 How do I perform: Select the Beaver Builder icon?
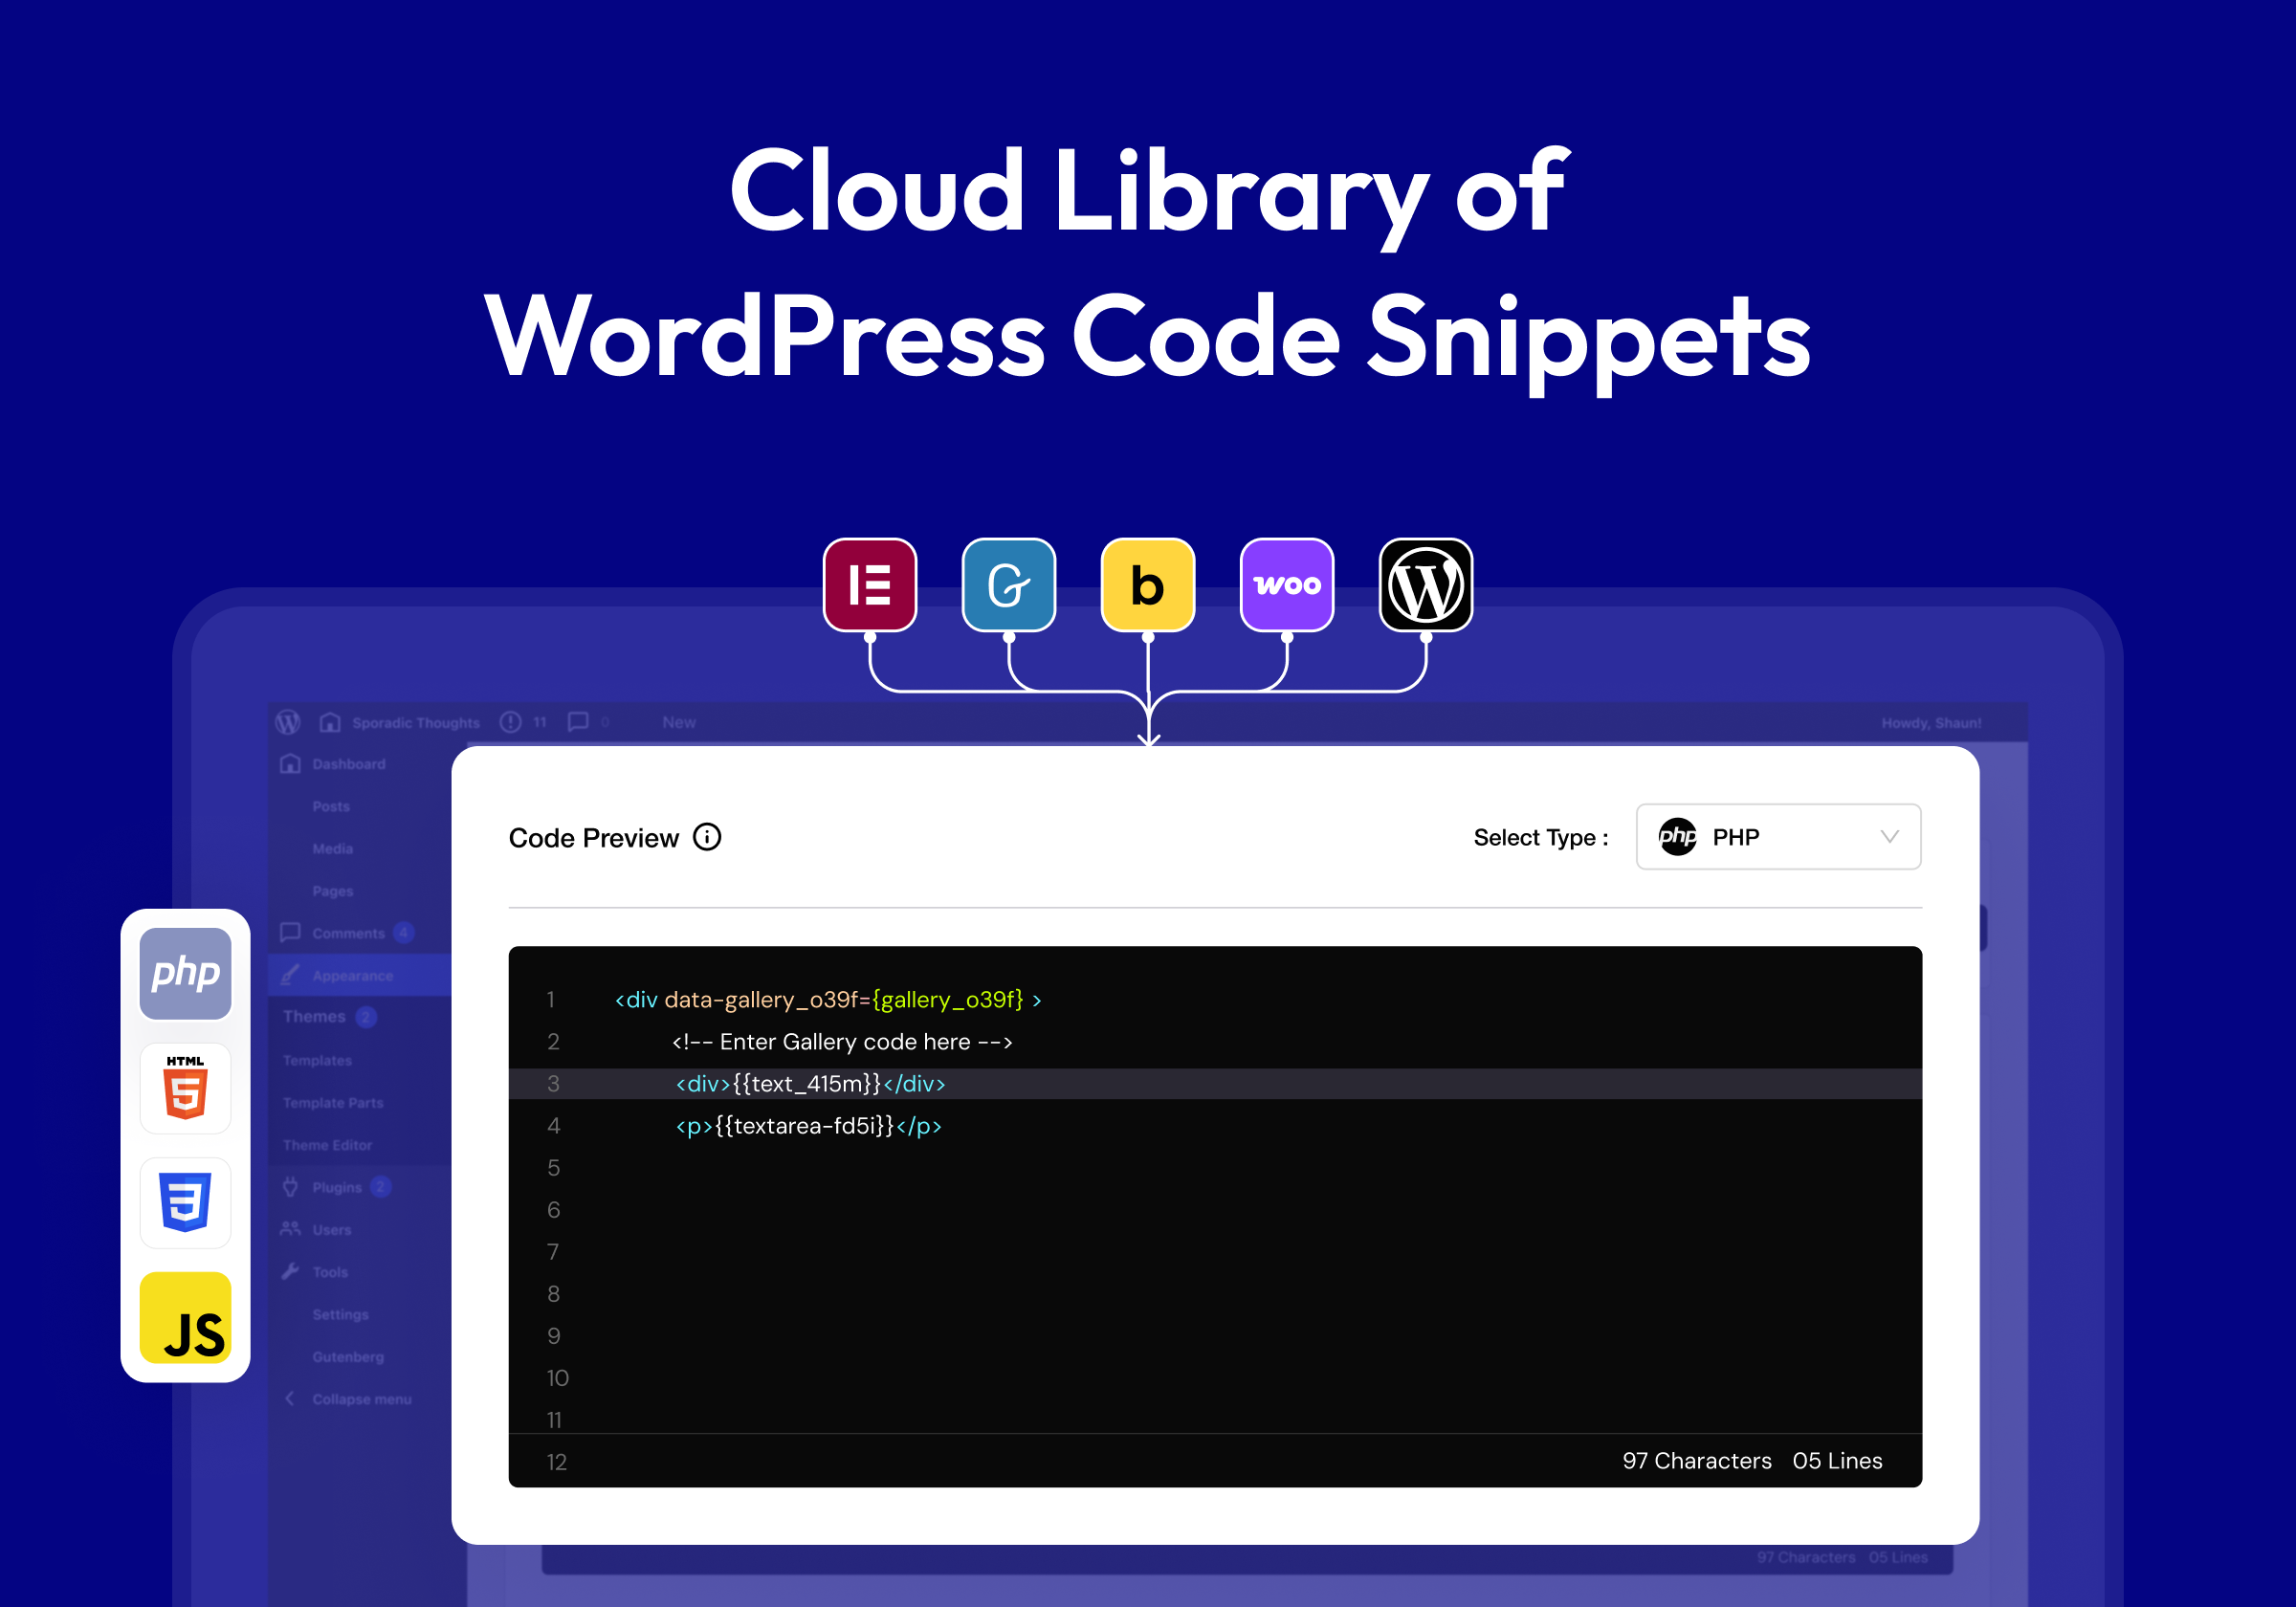click(x=1147, y=585)
